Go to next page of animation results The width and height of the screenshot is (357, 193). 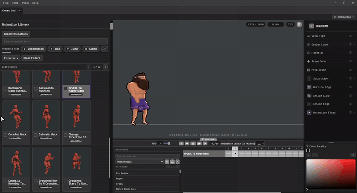coord(105,67)
